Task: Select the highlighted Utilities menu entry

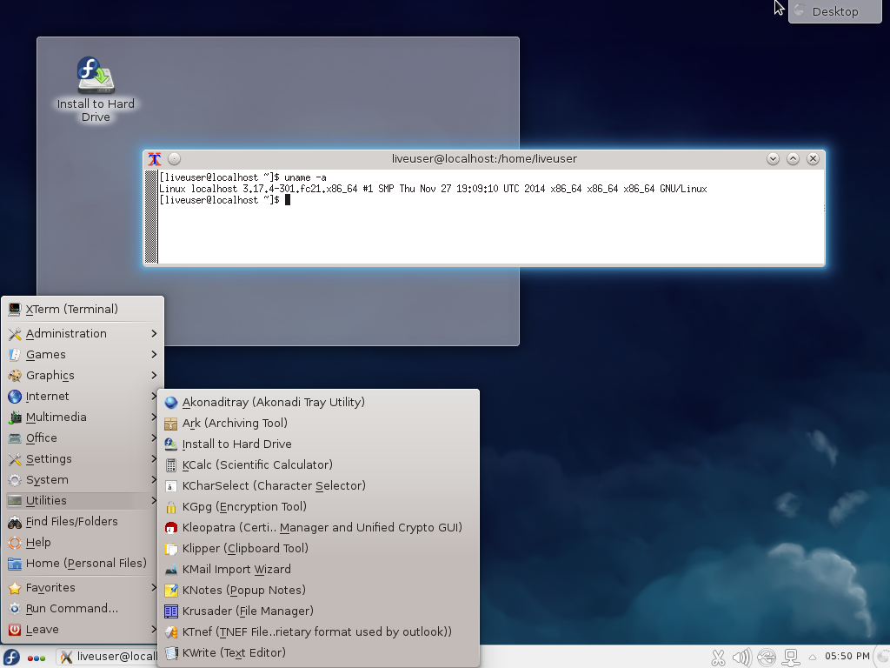Action: click(83, 500)
